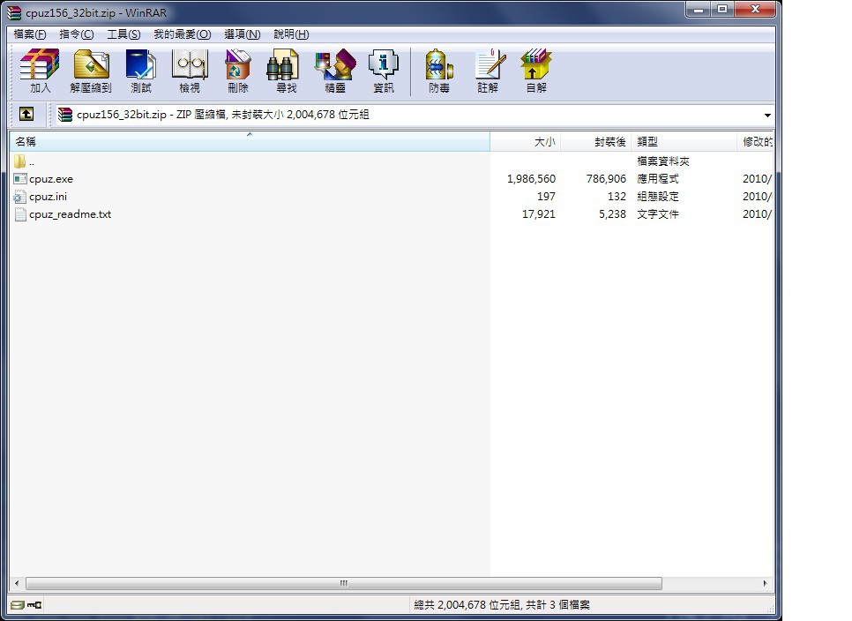Click the size value 1,986,560

(x=531, y=179)
